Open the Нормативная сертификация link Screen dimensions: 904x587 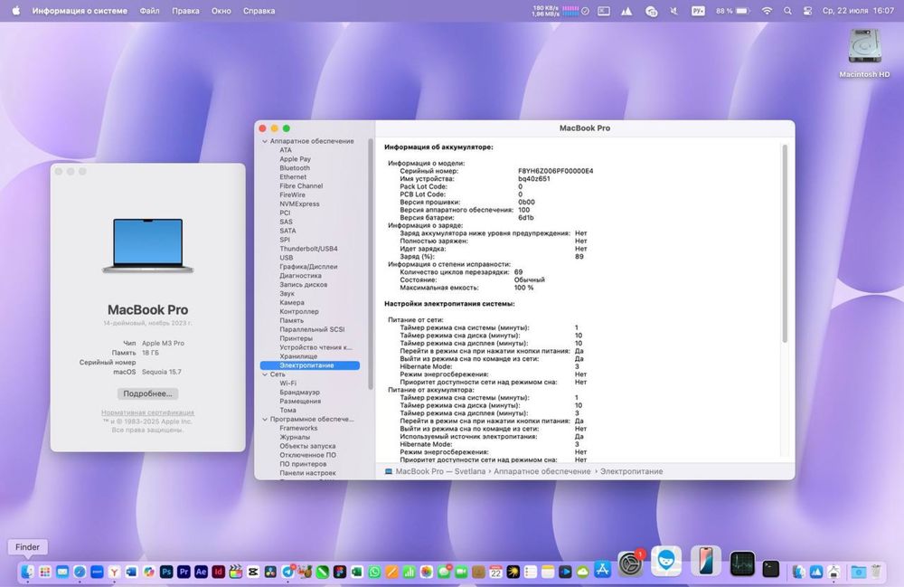point(147,412)
